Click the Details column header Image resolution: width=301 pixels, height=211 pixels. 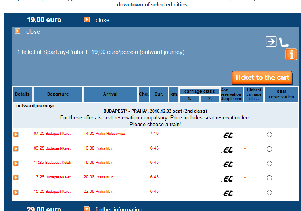[23, 94]
